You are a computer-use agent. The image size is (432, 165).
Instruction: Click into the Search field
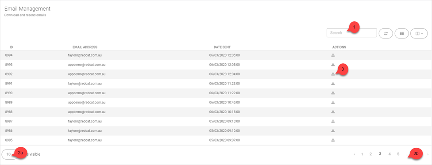351,33
